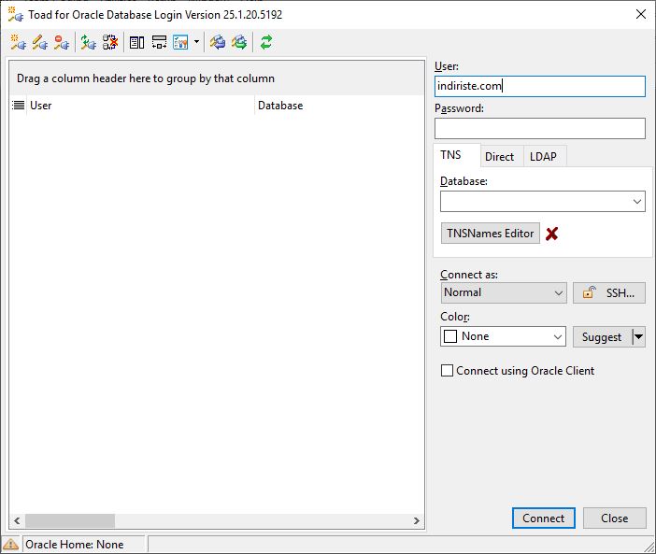Click inside the User input field
This screenshot has width=656, height=554.
pyautogui.click(x=540, y=86)
